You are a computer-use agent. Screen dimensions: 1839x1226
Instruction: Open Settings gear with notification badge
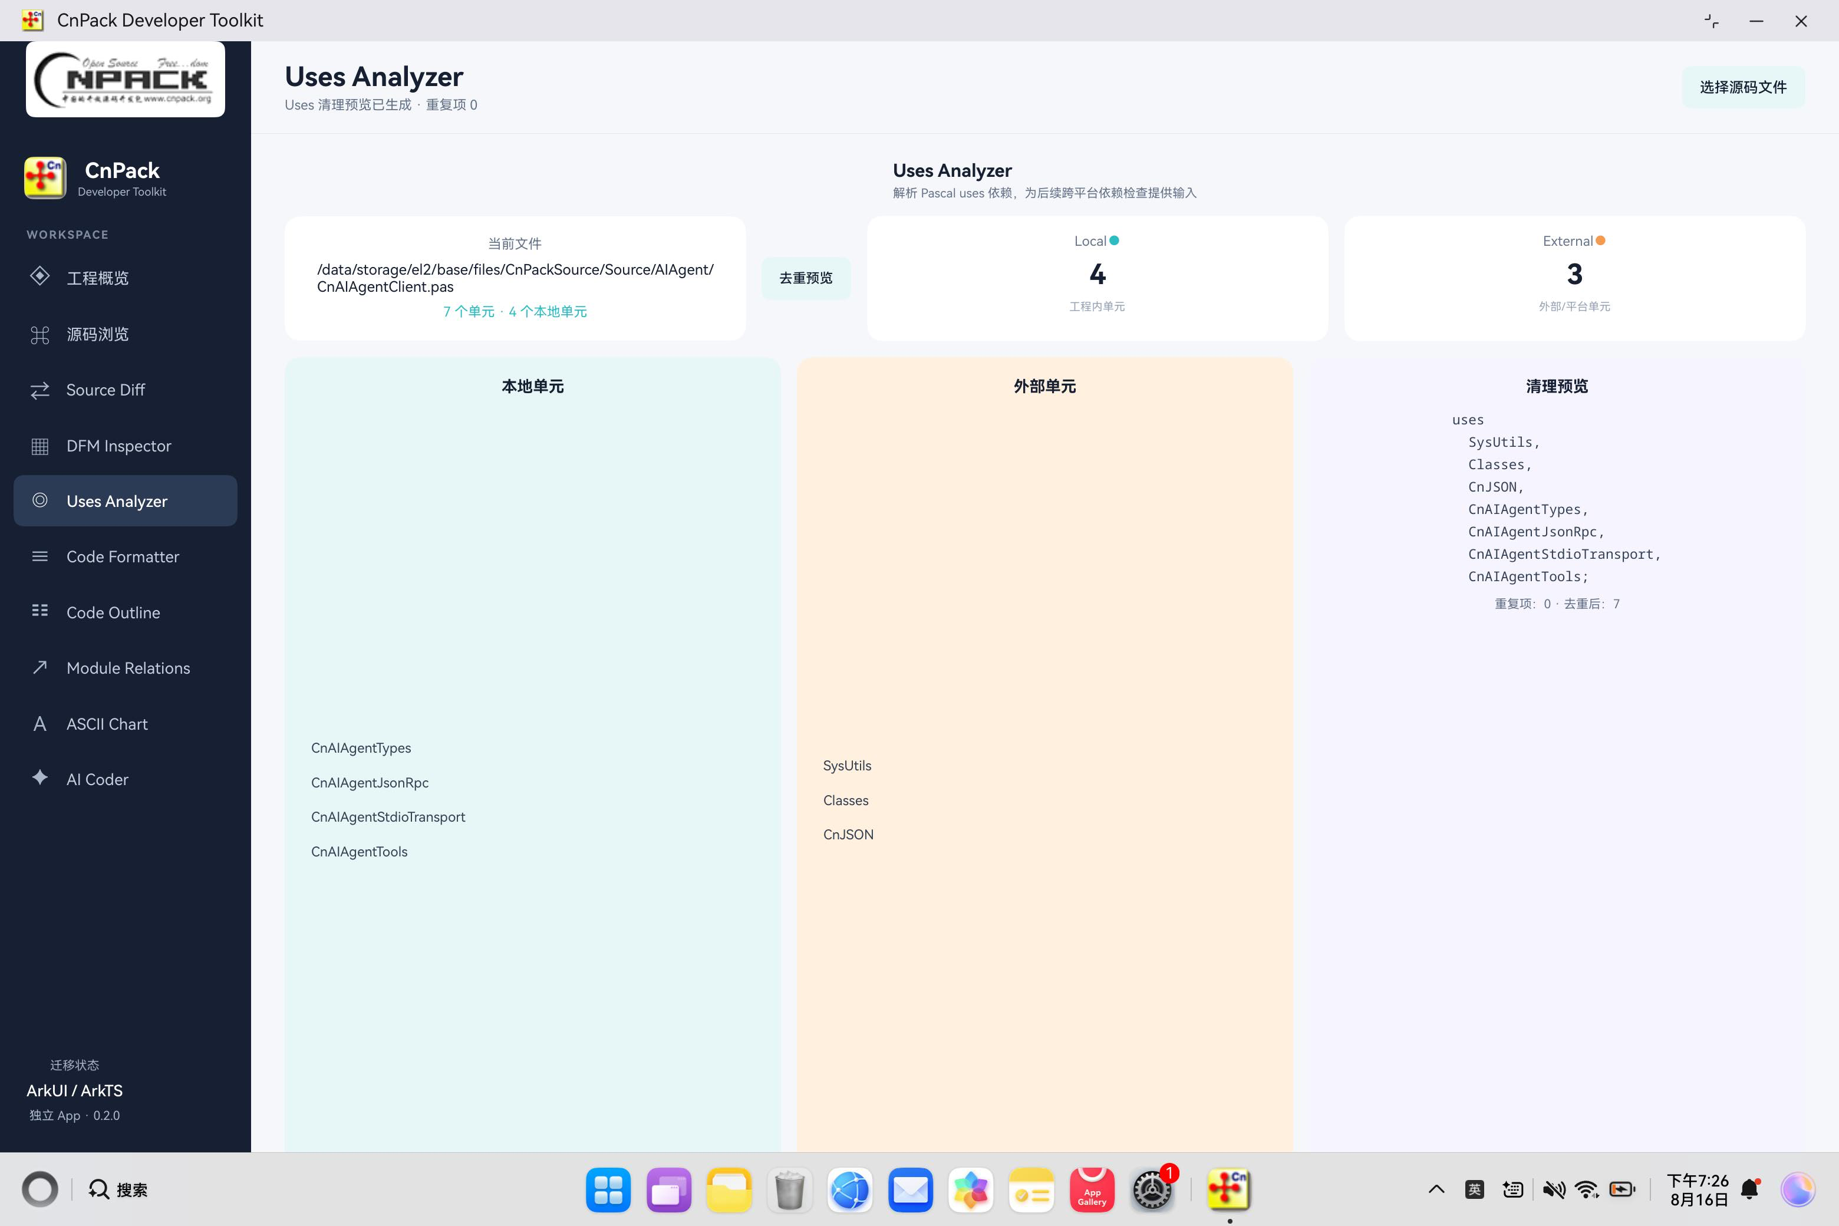tap(1152, 1189)
